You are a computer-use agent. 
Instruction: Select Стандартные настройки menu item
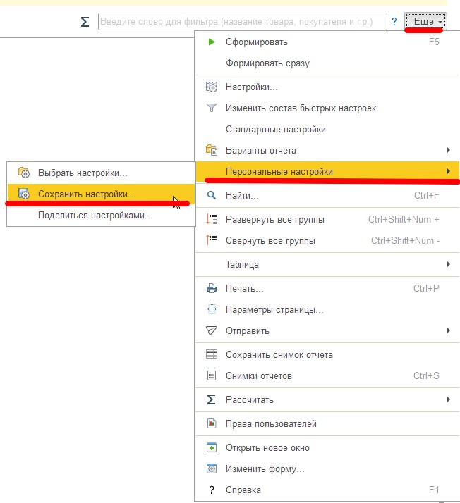[x=275, y=130]
